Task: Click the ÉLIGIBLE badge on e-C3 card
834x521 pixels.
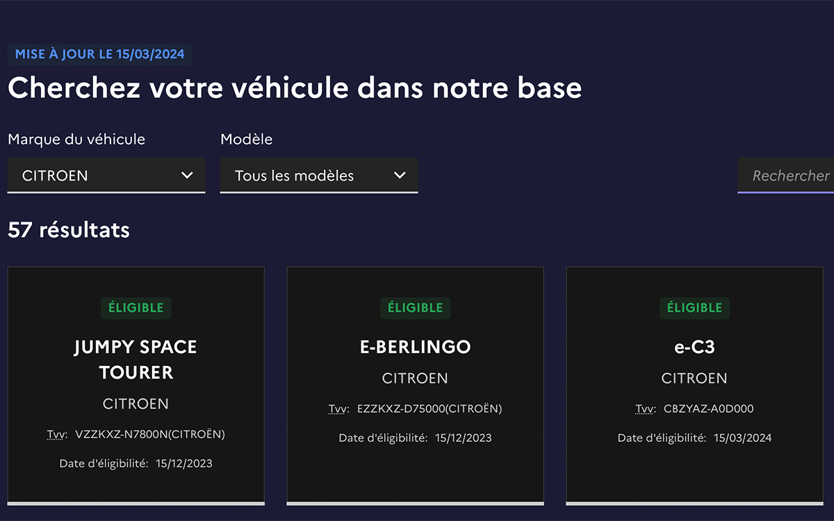Action: click(694, 308)
